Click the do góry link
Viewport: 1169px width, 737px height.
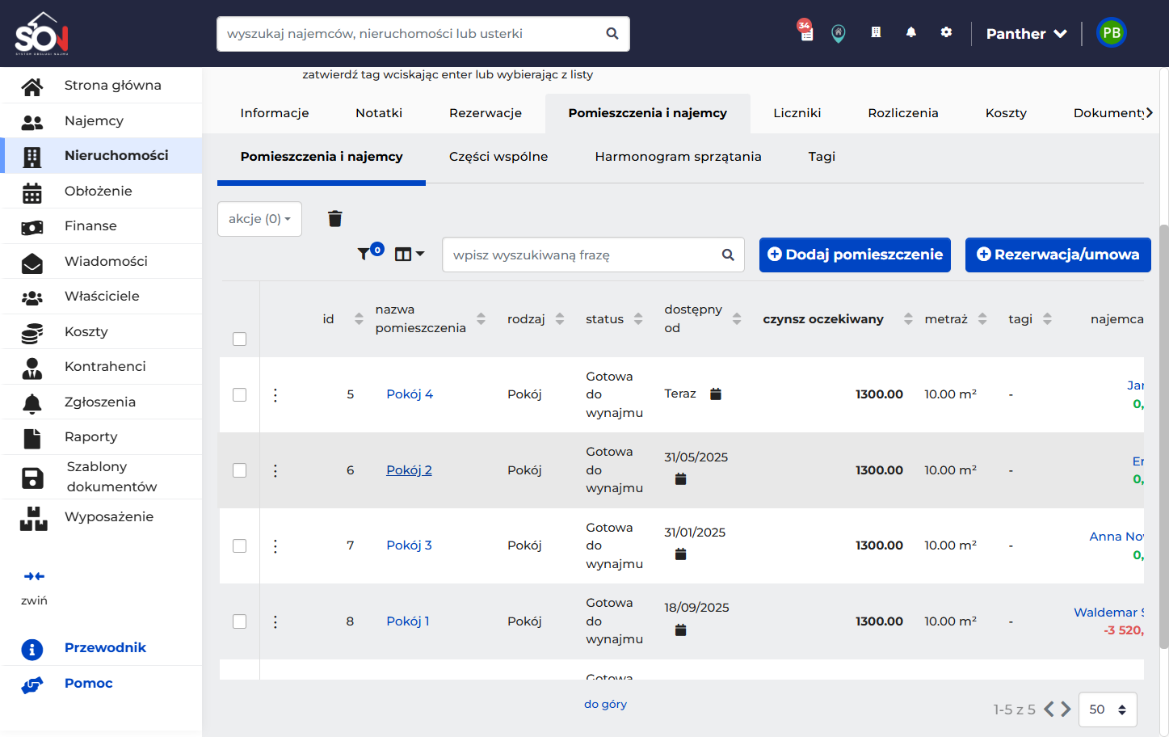click(x=606, y=704)
